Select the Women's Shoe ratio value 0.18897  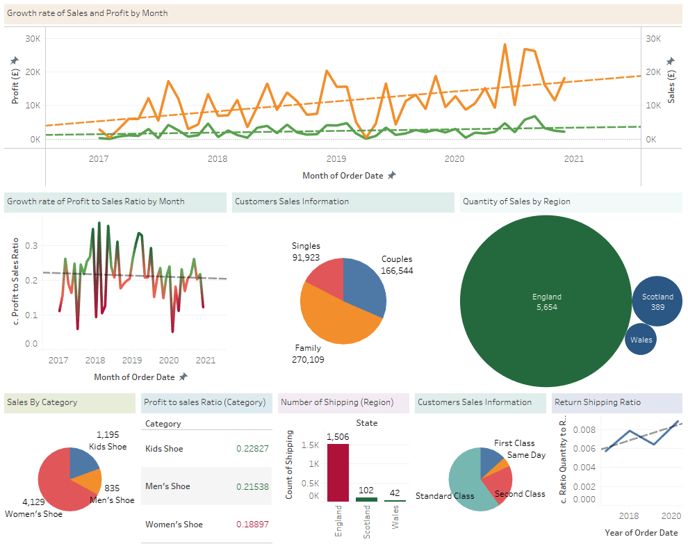point(252,525)
